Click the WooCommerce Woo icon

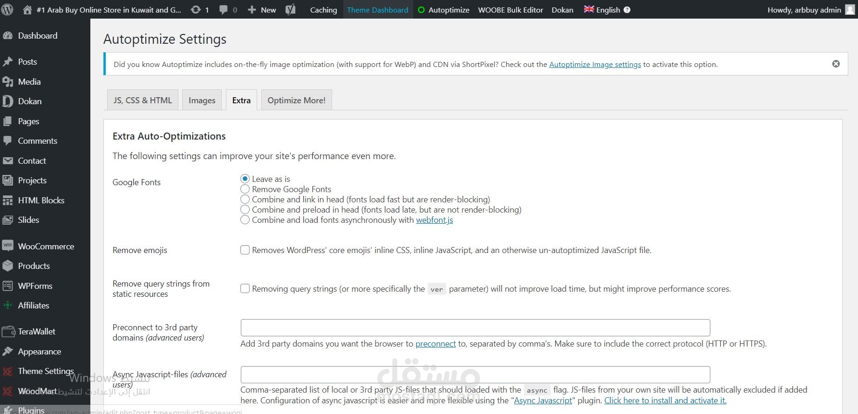(x=7, y=246)
